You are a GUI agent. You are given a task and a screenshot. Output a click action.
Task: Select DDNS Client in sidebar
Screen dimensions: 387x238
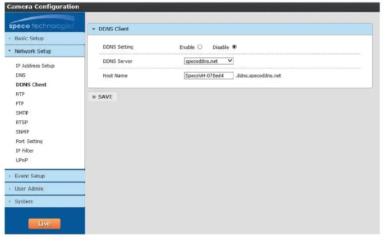(x=31, y=85)
